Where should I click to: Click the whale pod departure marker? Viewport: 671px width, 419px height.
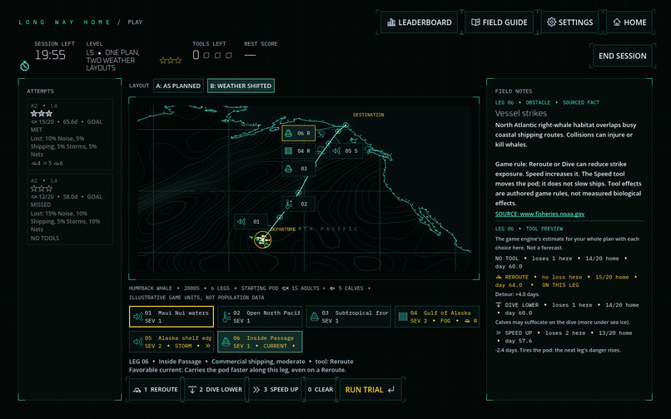coord(262,239)
